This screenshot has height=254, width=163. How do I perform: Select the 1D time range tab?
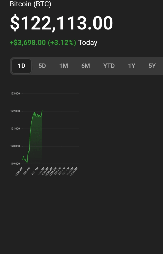[22, 66]
